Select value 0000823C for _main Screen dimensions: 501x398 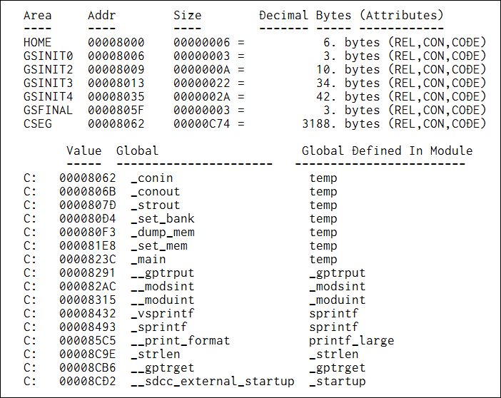[88, 260]
